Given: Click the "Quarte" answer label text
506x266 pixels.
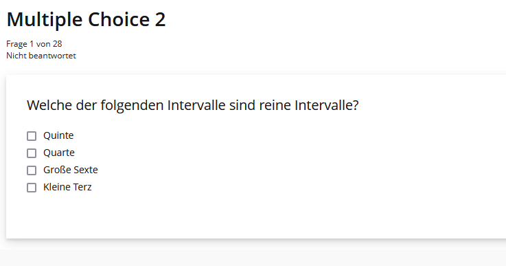Looking at the screenshot, I should (x=59, y=153).
